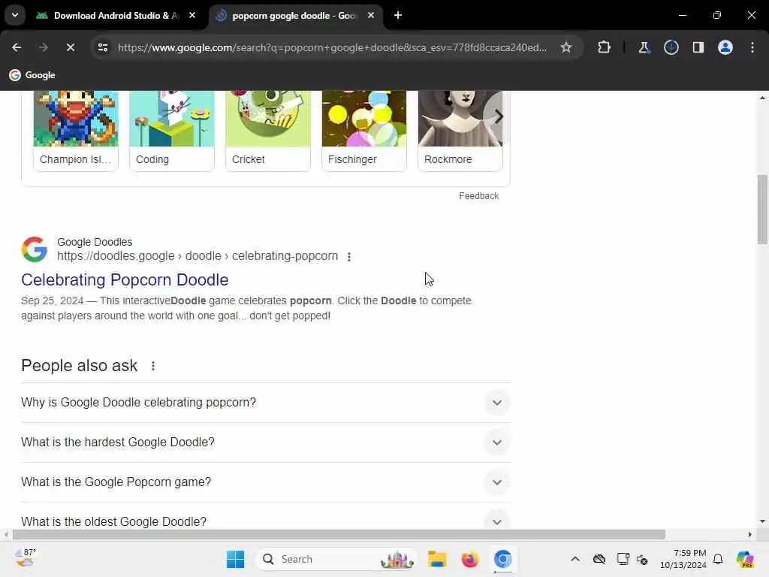Image resolution: width=769 pixels, height=577 pixels.
Task: Open Copilot preview icon in taskbar
Action: coord(745,559)
